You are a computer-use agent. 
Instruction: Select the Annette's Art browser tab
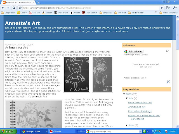(x=18, y=2)
